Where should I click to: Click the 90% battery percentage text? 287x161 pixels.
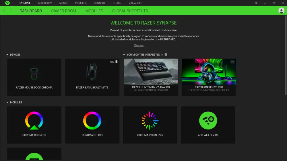(112, 62)
